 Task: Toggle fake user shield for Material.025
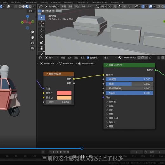[139, 58]
